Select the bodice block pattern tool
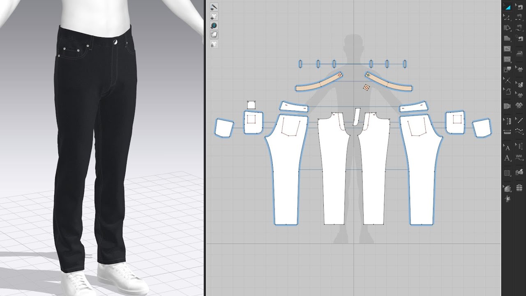This screenshot has width=526, height=296. point(508,91)
